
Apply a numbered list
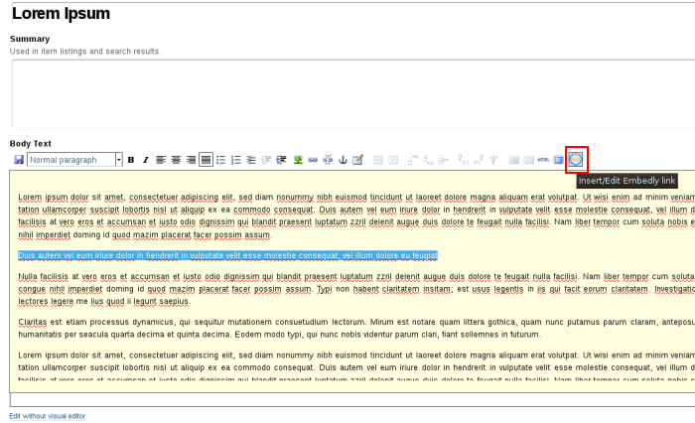click(x=236, y=160)
